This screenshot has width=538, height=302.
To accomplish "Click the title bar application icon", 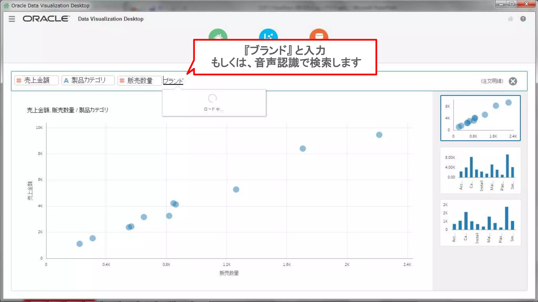I will pyautogui.click(x=6, y=6).
